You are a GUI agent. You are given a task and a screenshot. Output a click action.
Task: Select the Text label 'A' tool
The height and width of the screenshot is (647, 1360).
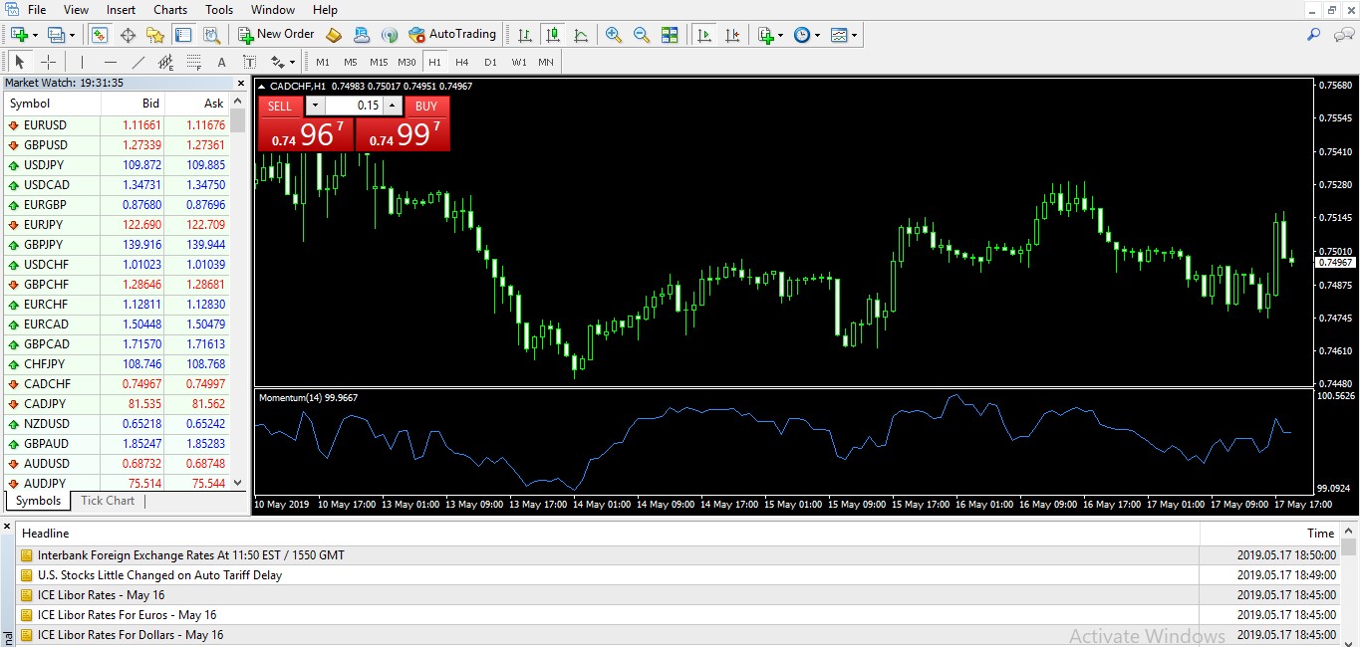tap(221, 62)
